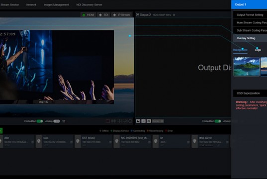Click the circular clear-layout icon
Image resolution: width=267 pixels, height=179 pixels.
(x=130, y=121)
